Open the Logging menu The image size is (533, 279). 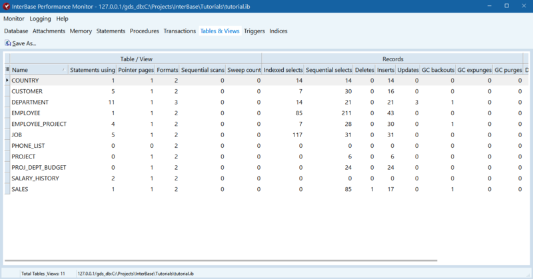40,19
